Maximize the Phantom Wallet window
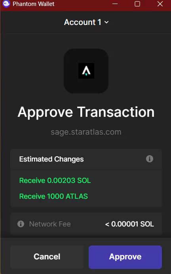171x274 pixels. coord(137,4)
